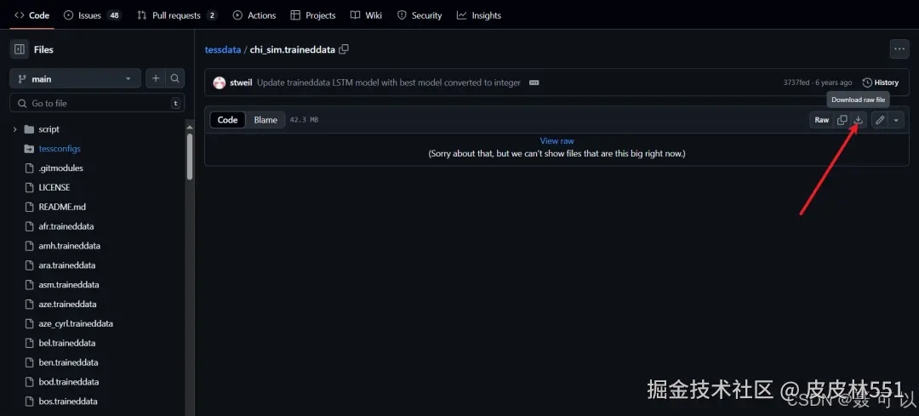Switch to the Code repository tab

32,15
